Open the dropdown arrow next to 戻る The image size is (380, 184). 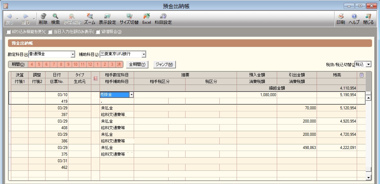(17, 18)
